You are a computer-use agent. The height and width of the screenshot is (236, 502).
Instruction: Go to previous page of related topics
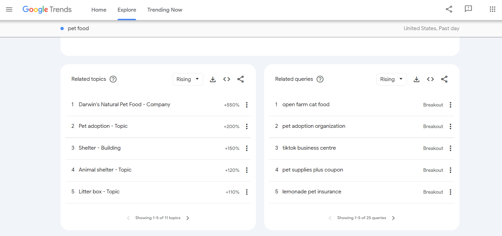coord(128,218)
